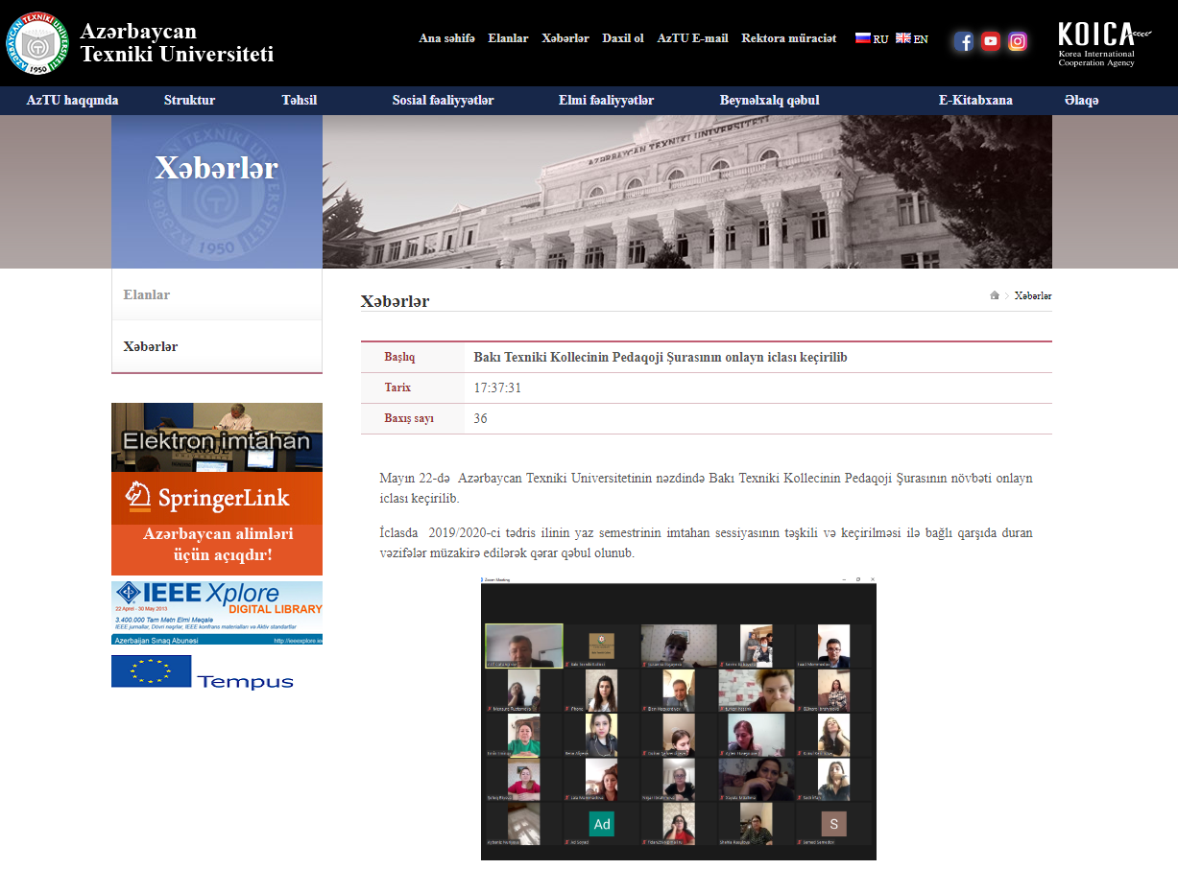Open the YouTube channel icon
The height and width of the screenshot is (869, 1178).
[x=991, y=41]
